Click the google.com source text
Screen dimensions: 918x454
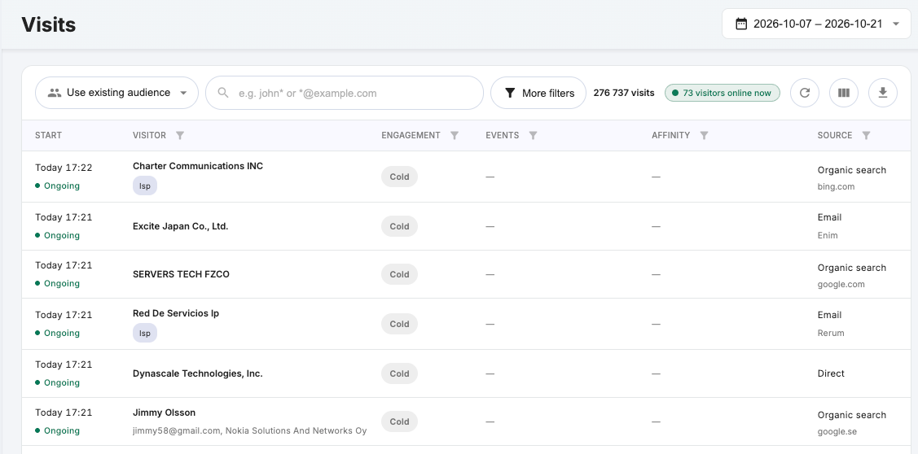[x=841, y=285]
